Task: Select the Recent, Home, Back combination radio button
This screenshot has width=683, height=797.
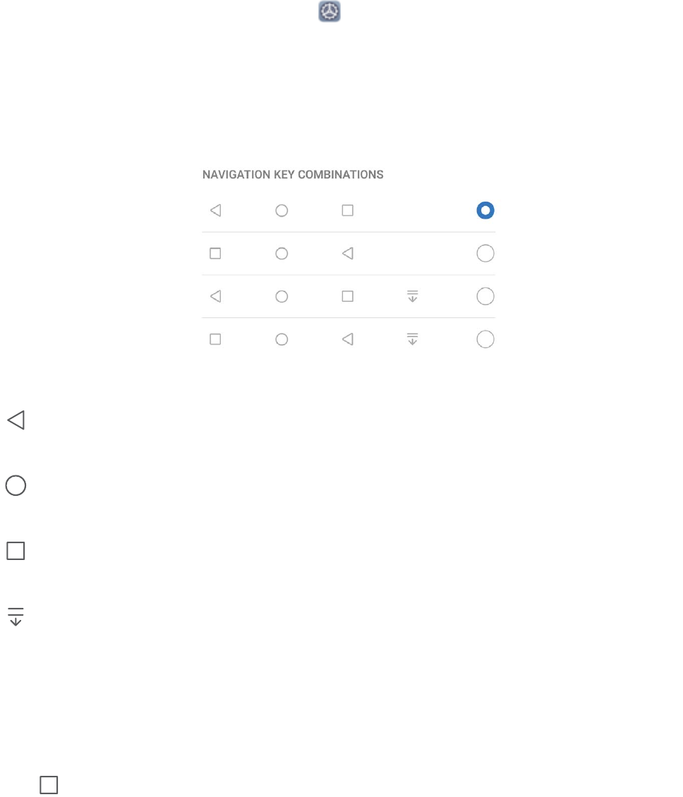Action: point(485,253)
